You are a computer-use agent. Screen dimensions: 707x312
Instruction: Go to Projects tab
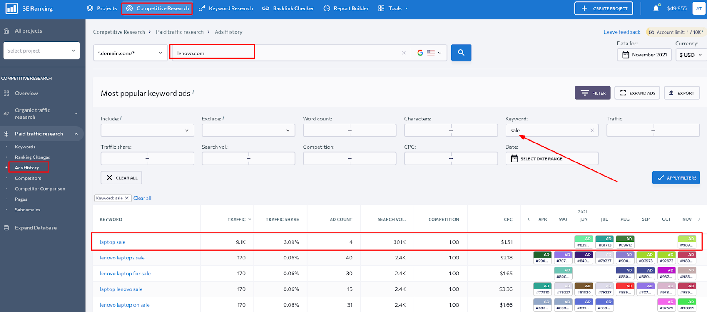pos(102,8)
